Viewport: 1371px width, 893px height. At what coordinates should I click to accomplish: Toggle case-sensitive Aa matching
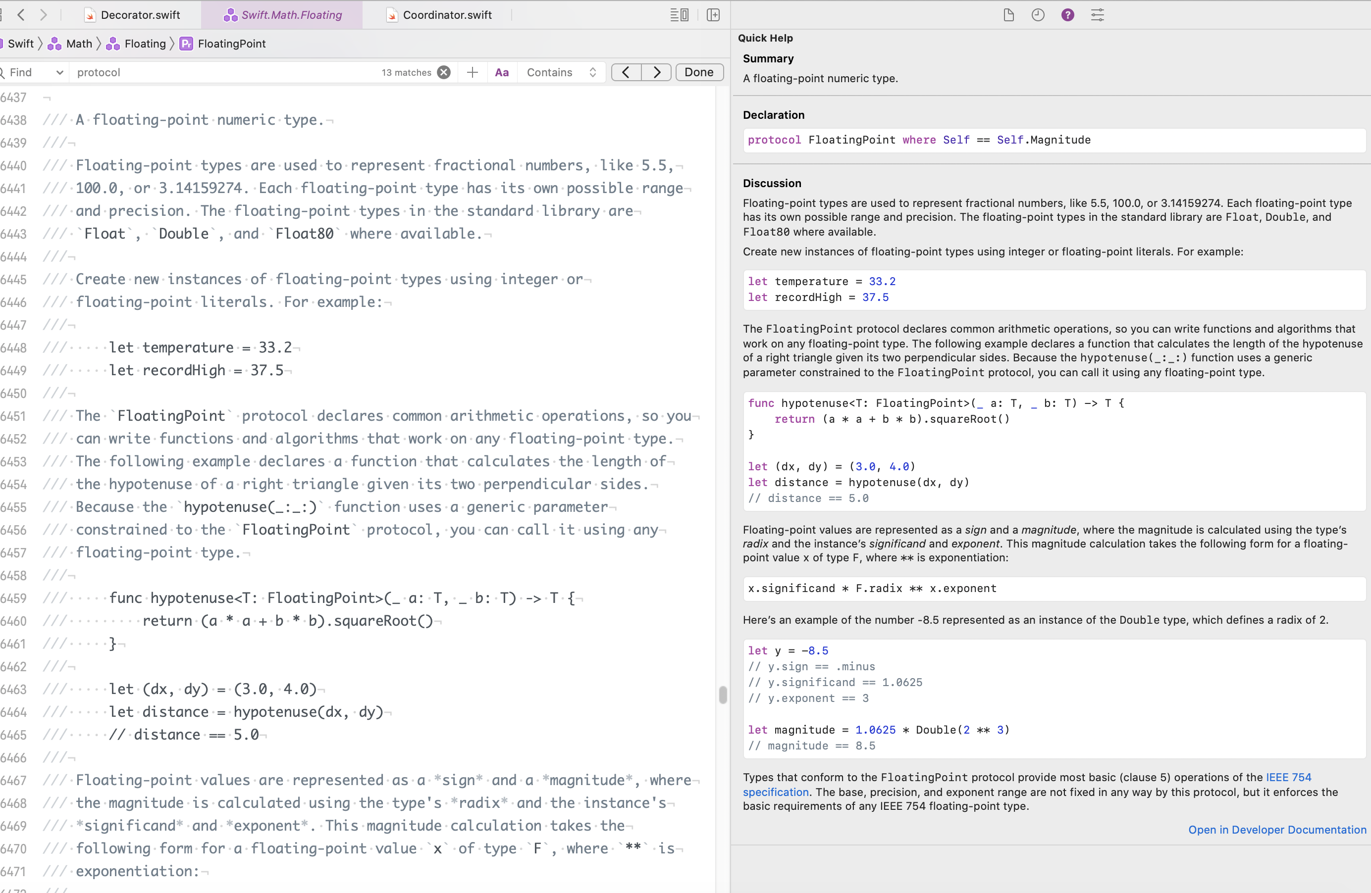[x=502, y=73]
